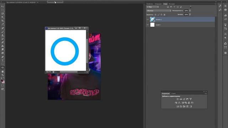Screen dimensions: 228x128
Task: Select the Hand tool
Action: coord(2,71)
